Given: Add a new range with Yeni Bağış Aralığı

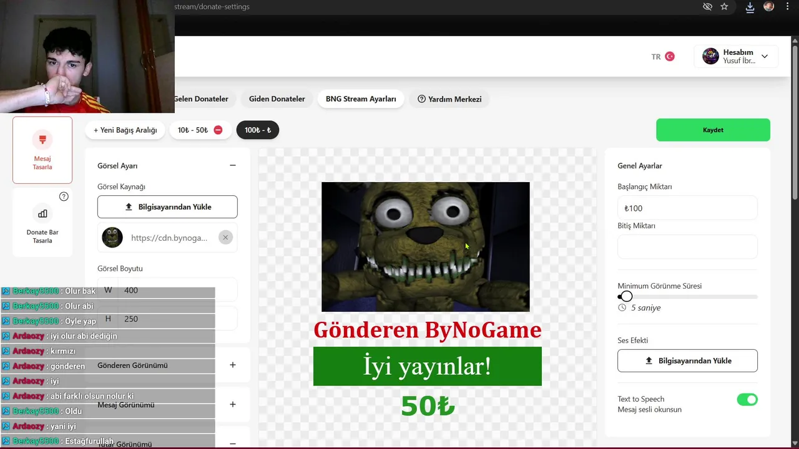Looking at the screenshot, I should point(125,130).
